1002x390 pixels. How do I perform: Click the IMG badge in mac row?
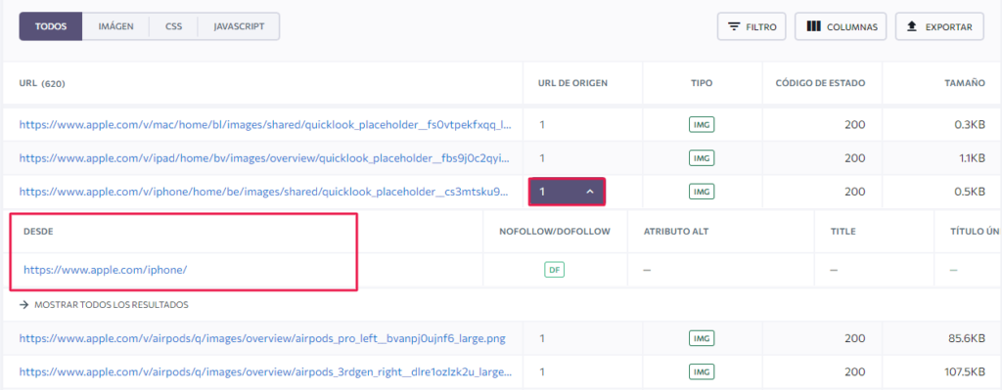pos(702,124)
